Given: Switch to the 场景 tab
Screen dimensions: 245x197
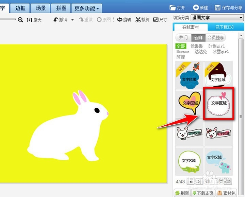Looking at the screenshot, I should 40,8.
